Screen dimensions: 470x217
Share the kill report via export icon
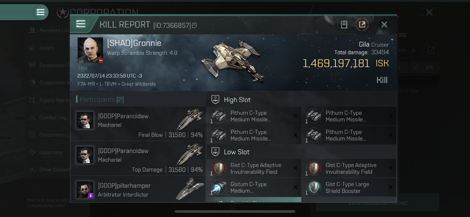click(x=362, y=25)
